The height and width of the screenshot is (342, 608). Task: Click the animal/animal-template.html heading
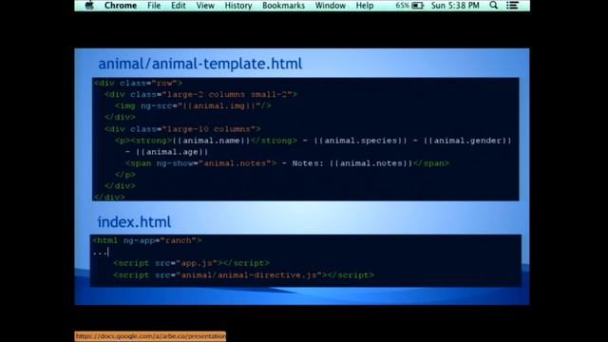click(x=200, y=64)
